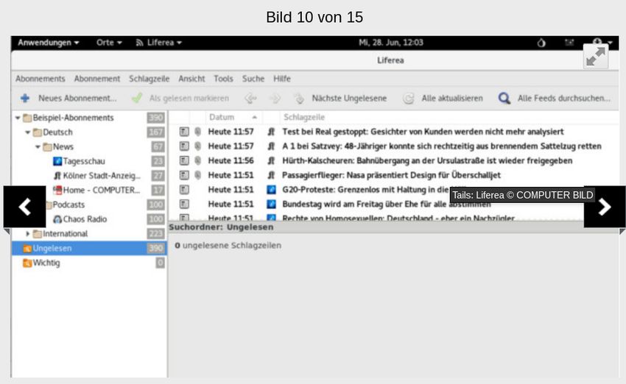The image size is (626, 384).
Task: Open the Ansicht menu
Action: click(191, 79)
